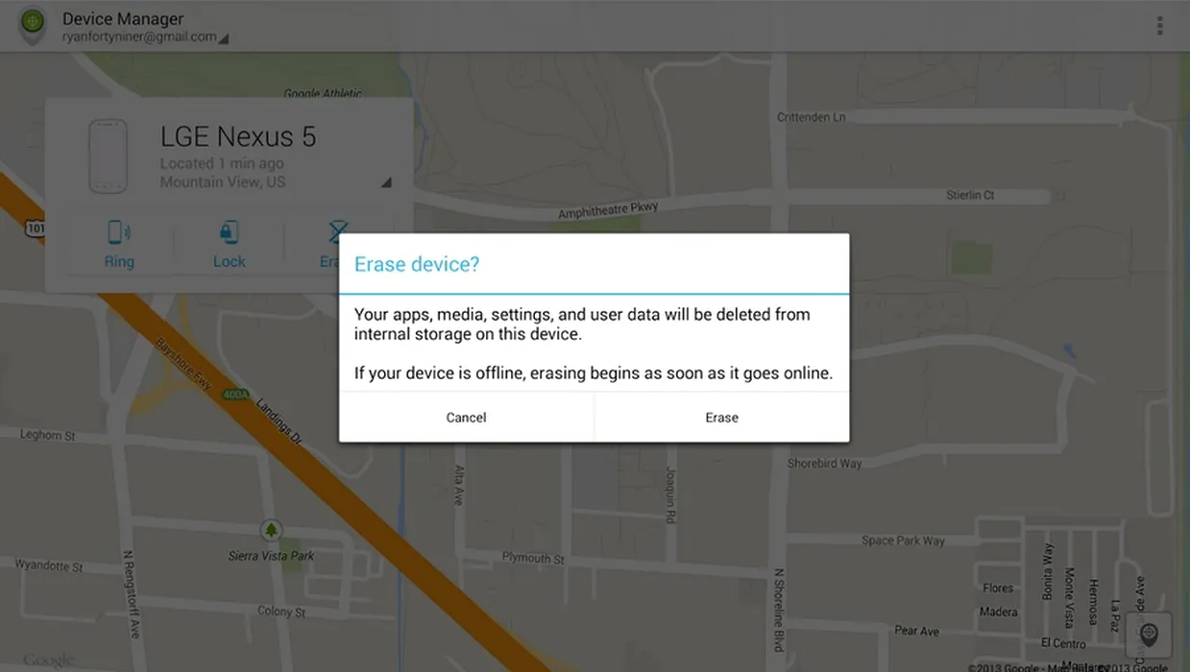The image size is (1190, 672).
Task: Tap the Lock padlock icon
Action: tap(229, 232)
